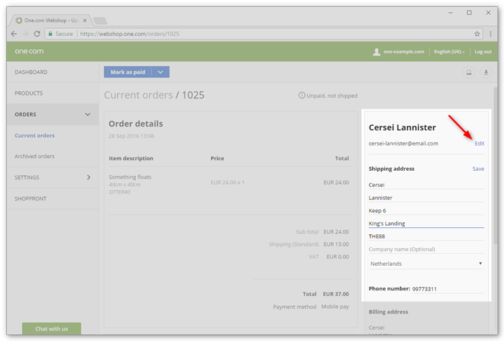Click Save for the shipping address
The height and width of the screenshot is (341, 504).
pos(478,169)
